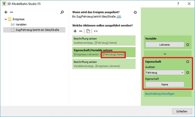
Task: Click the add event plus icon
Action: pos(6,12)
